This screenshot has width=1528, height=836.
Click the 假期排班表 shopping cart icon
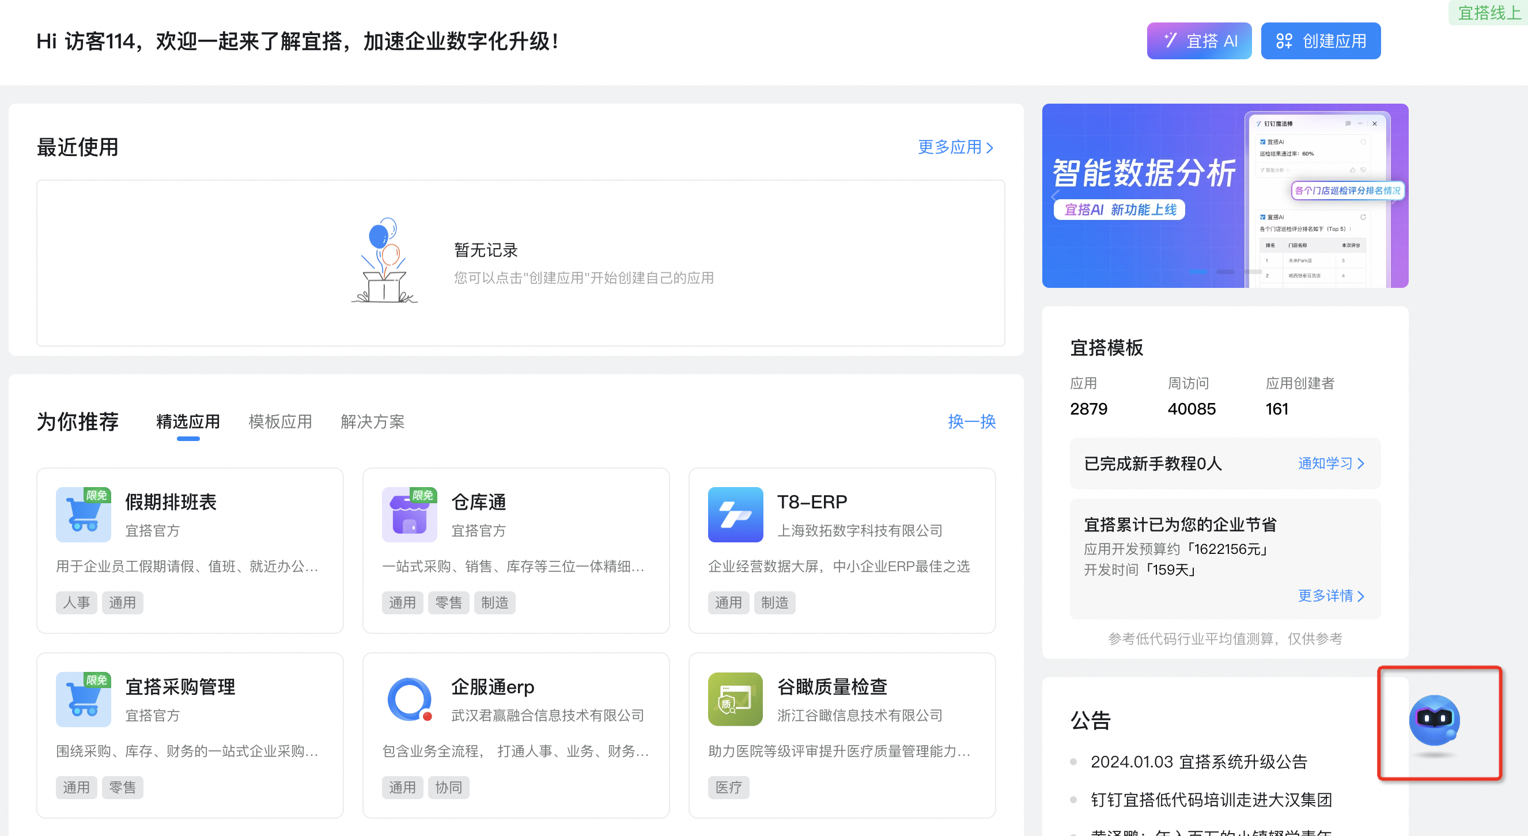(x=83, y=515)
